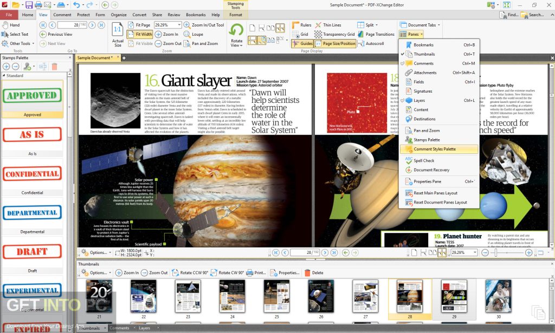This screenshot has height=333, width=555.
Task: Toggle Autoscroll
Action: click(x=371, y=43)
